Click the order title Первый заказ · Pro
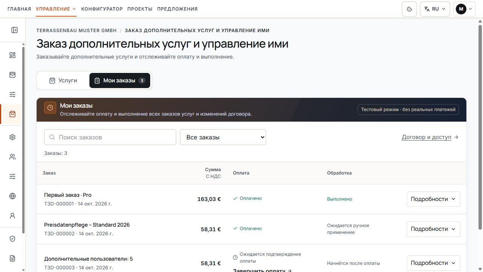 click(x=68, y=195)
